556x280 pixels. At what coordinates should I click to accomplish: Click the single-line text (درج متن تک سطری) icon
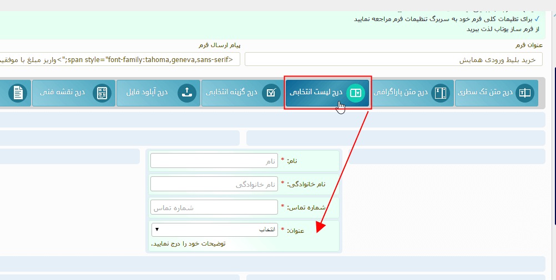click(524, 93)
